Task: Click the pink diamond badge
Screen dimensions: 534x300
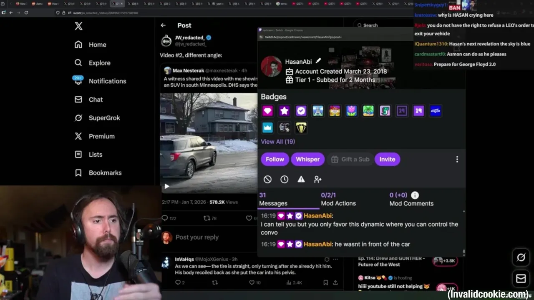Action: [x=267, y=111]
